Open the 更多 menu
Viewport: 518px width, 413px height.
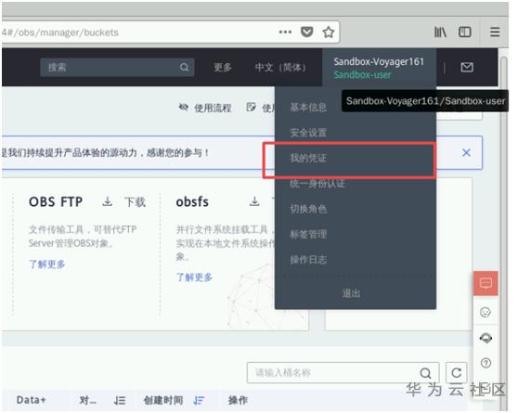[222, 68]
